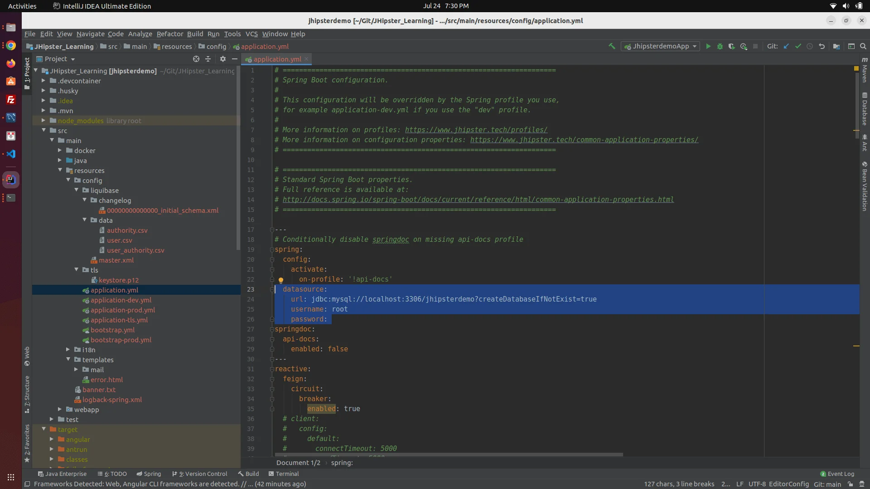Expand the webapp folder
Image resolution: width=870 pixels, height=489 pixels.
(x=60, y=409)
